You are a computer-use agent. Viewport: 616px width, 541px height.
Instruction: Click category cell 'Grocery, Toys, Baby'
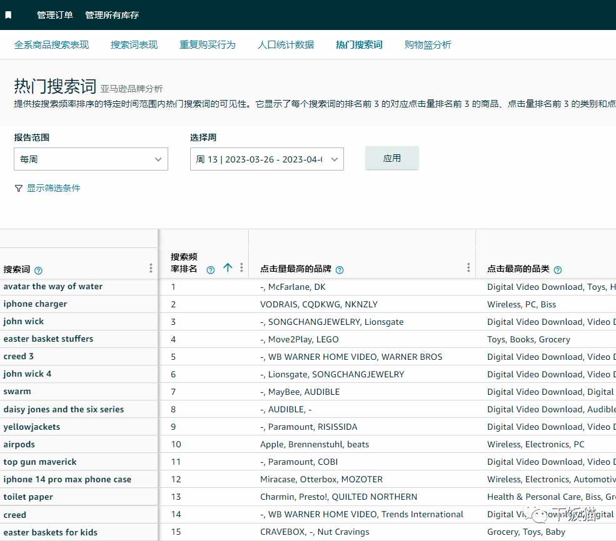[527, 532]
